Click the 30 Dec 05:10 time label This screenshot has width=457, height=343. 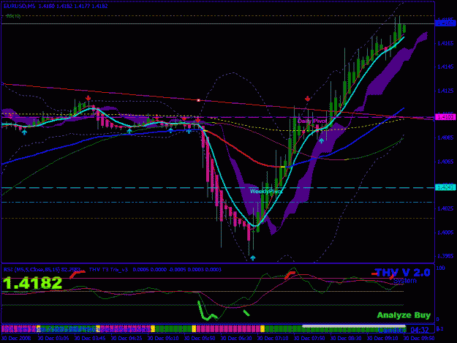[x=163, y=339]
